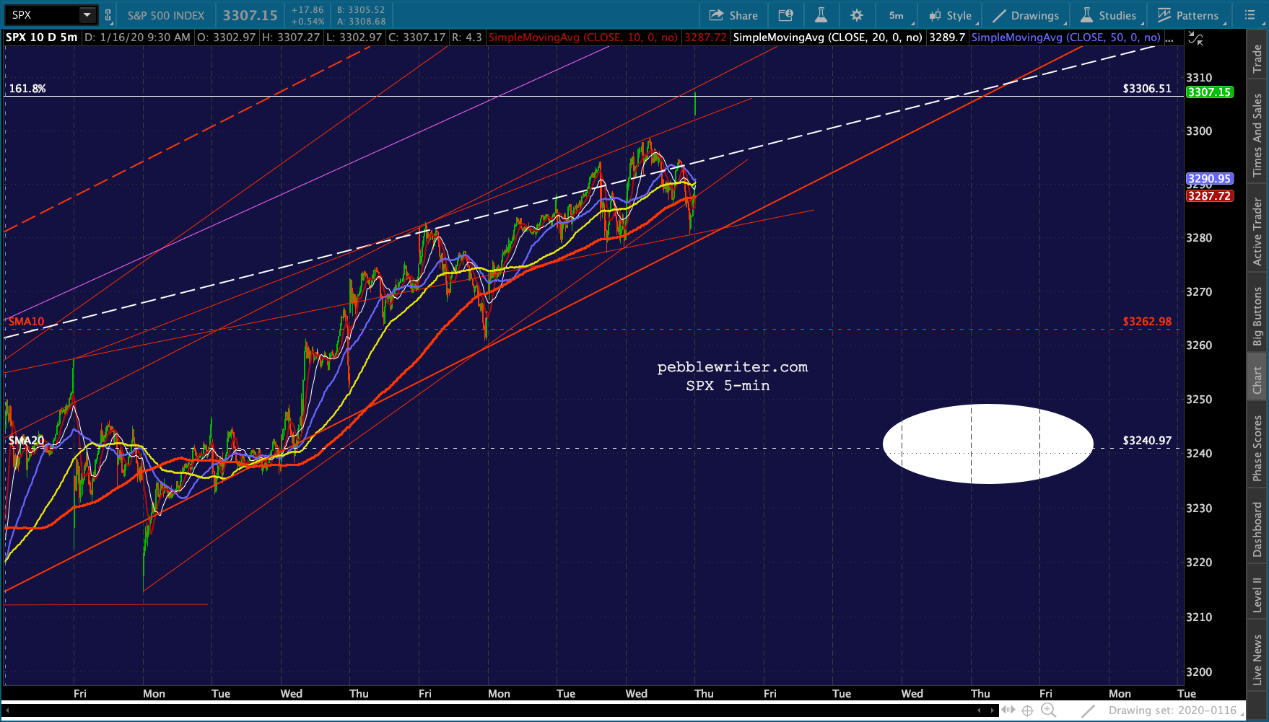
Task: Toggle auto-scale icon near price axis
Action: point(1195,39)
